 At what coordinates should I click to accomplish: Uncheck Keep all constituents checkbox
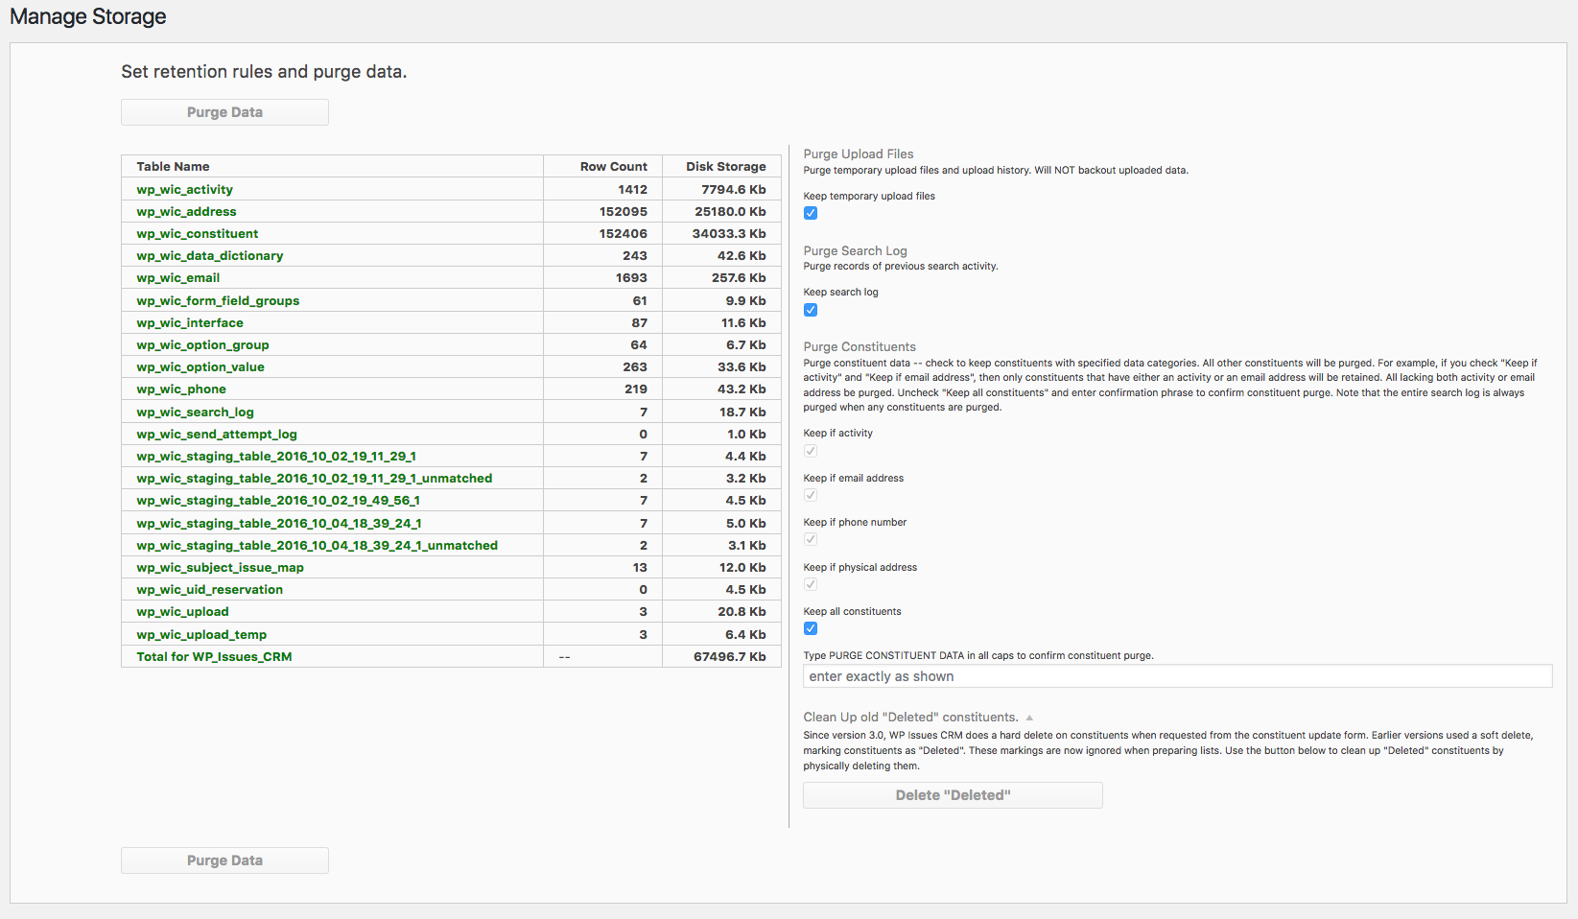pos(811,628)
